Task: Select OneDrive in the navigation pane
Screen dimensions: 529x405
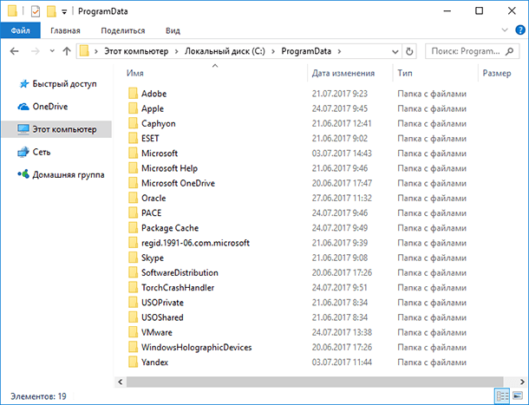Action: [x=49, y=107]
